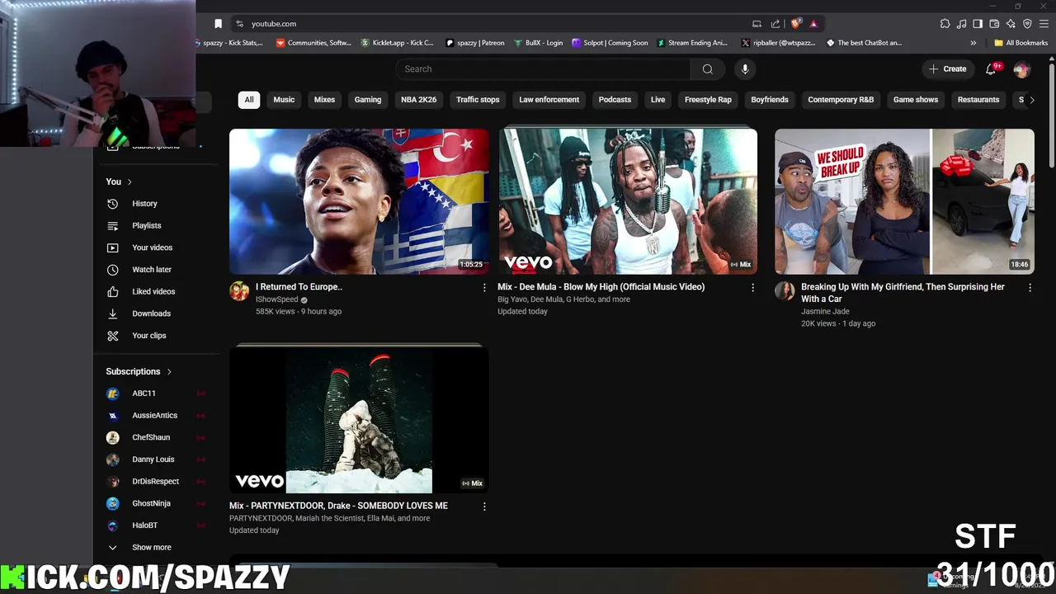Viewport: 1056px width, 594px height.
Task: Go to Your videos
Action: point(154,247)
